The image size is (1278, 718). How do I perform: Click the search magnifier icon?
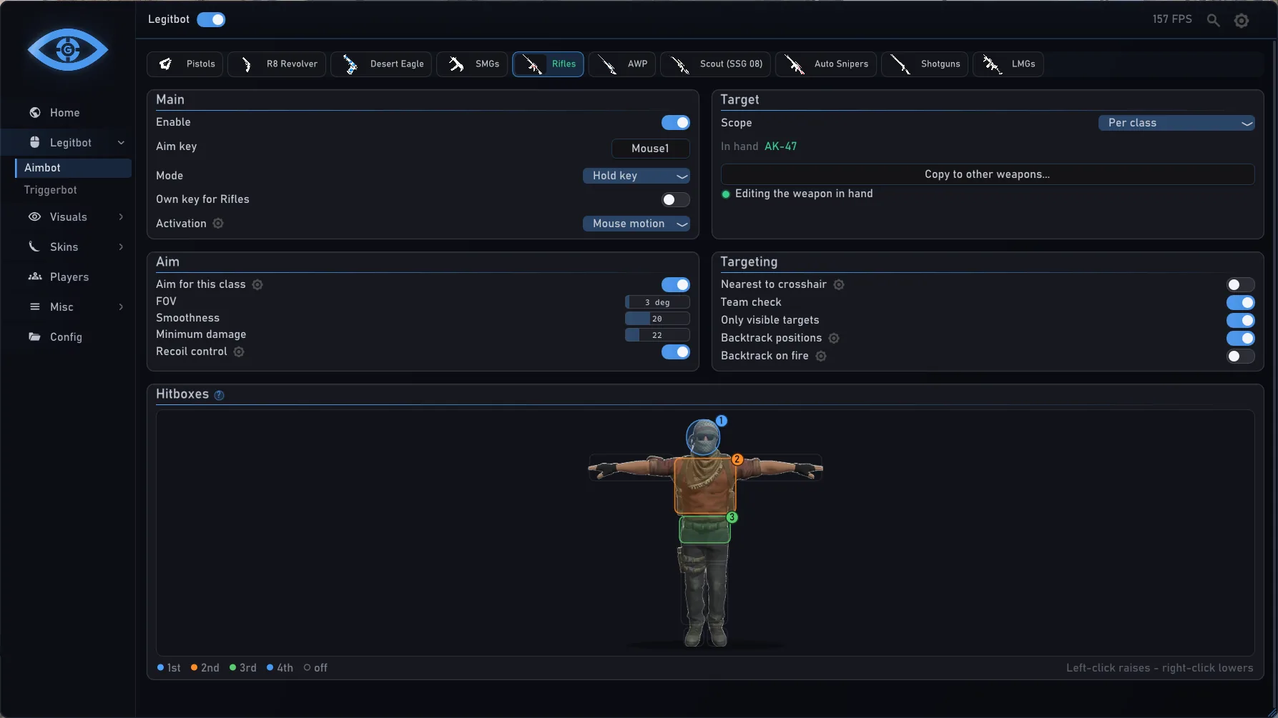click(1213, 20)
